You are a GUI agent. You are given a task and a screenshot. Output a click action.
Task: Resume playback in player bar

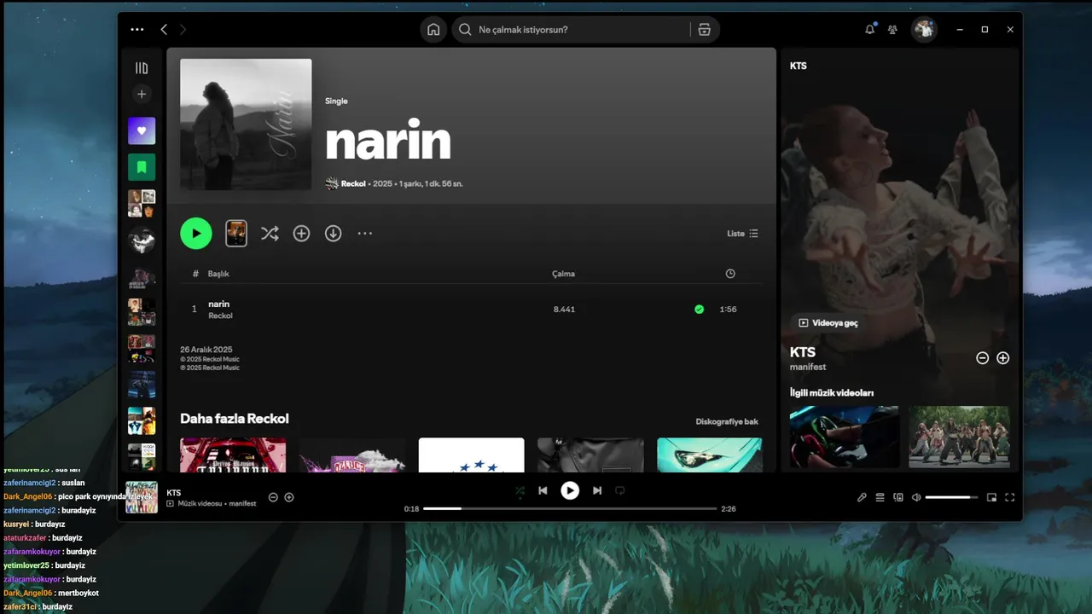tap(570, 490)
